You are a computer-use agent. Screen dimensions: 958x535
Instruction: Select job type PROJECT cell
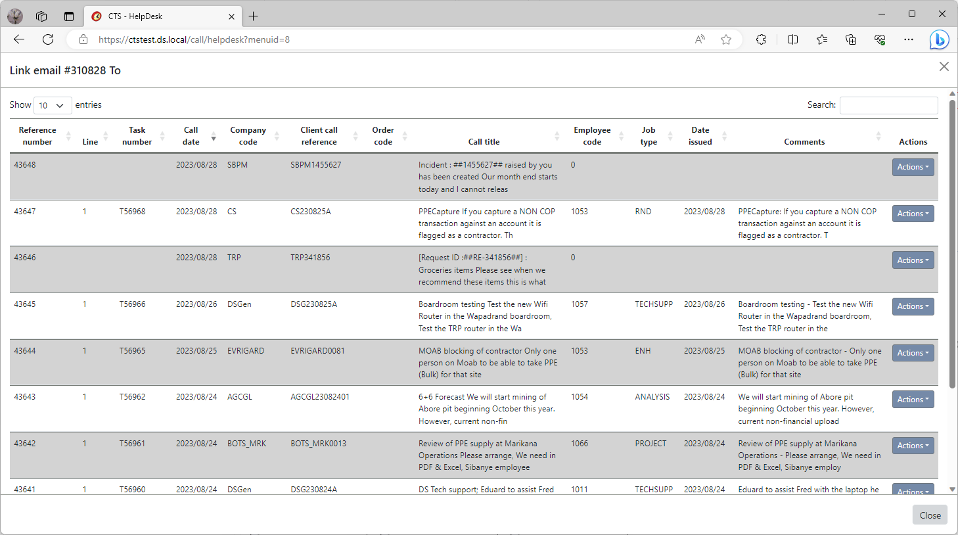click(x=650, y=444)
